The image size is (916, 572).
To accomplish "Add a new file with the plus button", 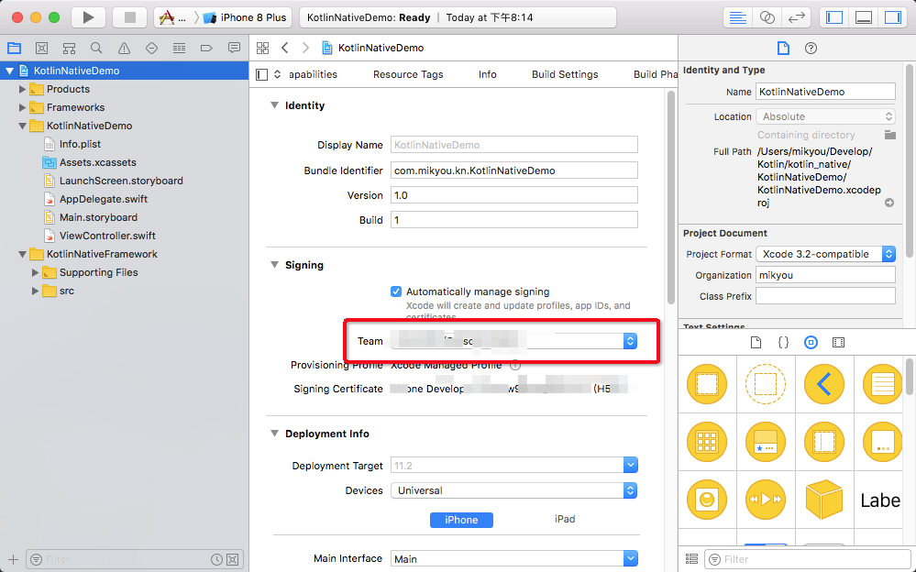I will [x=14, y=559].
